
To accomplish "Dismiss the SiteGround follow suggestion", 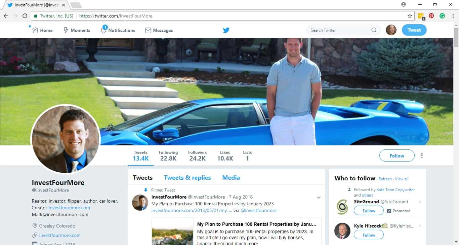I will [420, 202].
